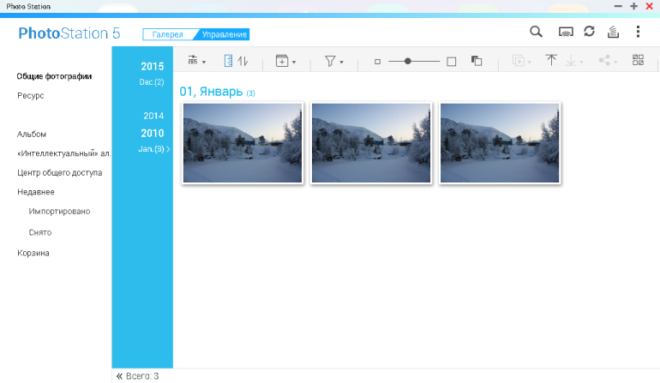Switch to the Управление tab
The width and height of the screenshot is (660, 383).
click(225, 34)
